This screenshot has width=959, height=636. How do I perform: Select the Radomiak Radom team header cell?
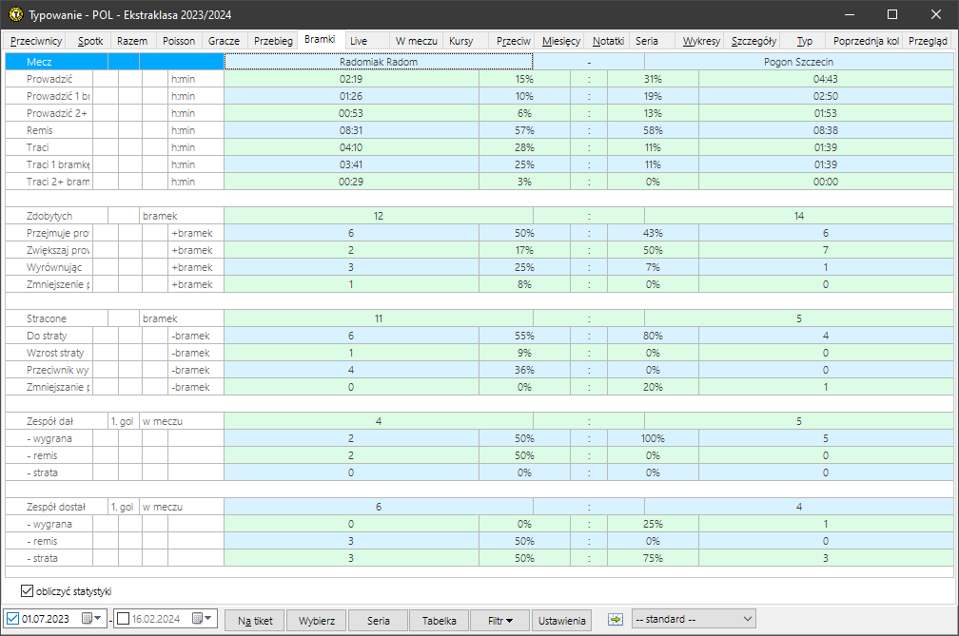(379, 62)
